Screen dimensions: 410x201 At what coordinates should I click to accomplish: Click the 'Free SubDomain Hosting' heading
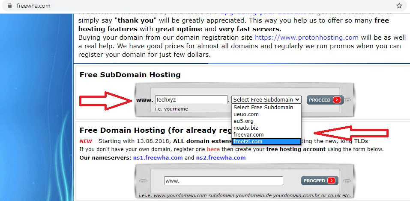point(130,75)
